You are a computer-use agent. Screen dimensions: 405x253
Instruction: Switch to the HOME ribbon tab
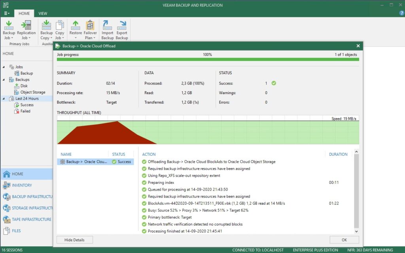click(24, 13)
